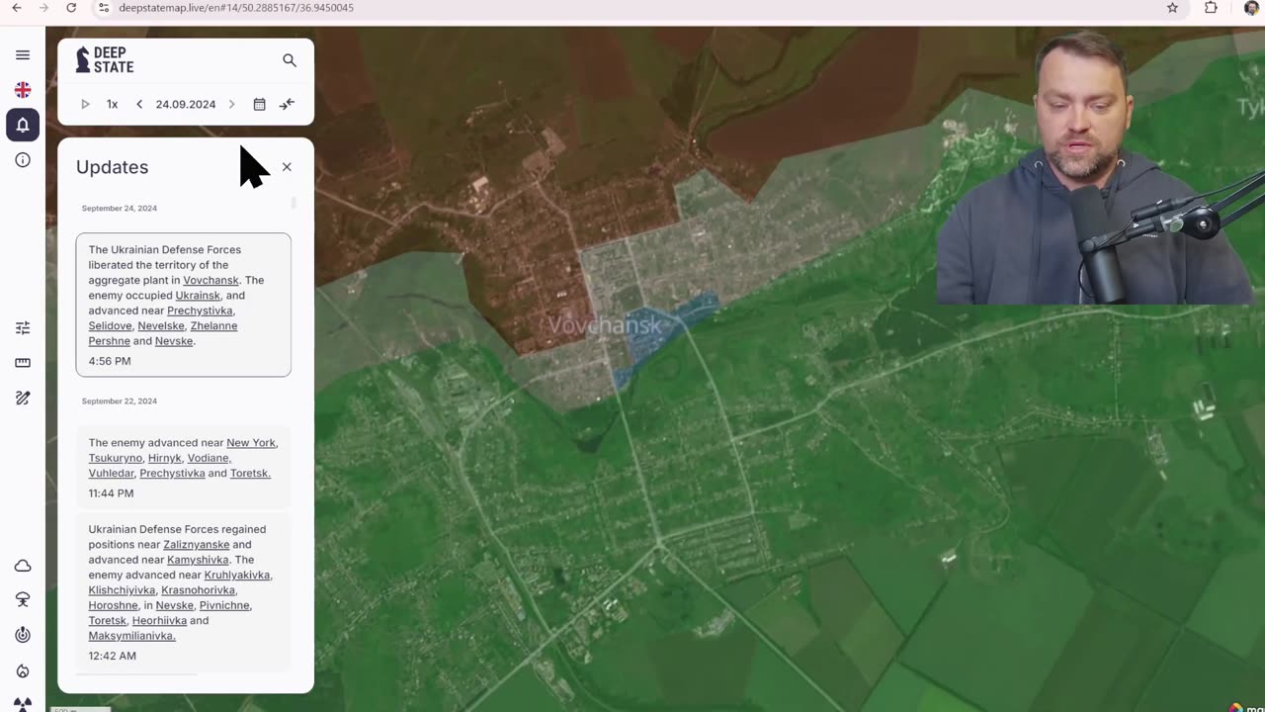Open the Nevelske link
This screenshot has width=1265, height=712.
[x=161, y=325]
